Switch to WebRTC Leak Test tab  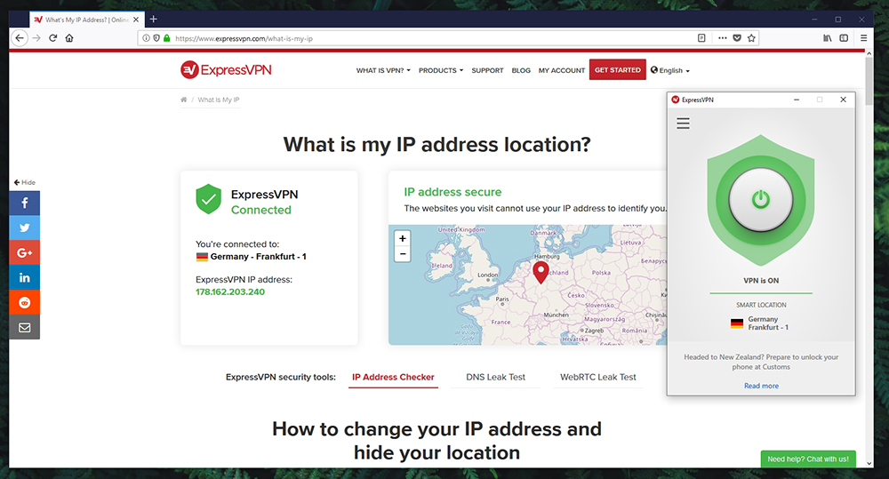click(598, 378)
